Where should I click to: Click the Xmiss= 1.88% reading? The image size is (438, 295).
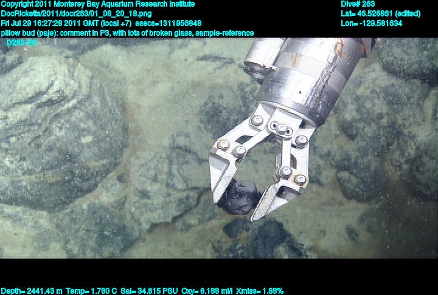pyautogui.click(x=257, y=291)
